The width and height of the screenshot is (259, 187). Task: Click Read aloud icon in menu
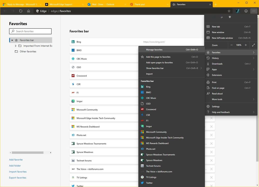208,94
